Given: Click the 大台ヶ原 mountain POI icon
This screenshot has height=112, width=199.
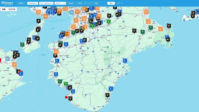Looking at the screenshot, I should [x=119, y=53].
